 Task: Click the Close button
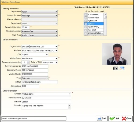click(x=127, y=118)
